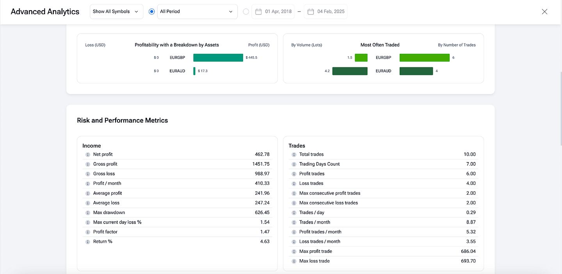
Task: Click info icon beside Return %
Action: point(88,242)
